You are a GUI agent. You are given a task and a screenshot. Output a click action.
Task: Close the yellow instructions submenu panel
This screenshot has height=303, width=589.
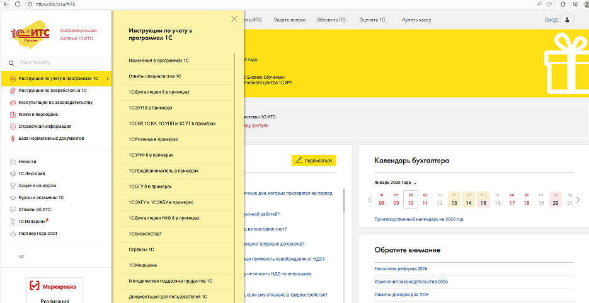(x=234, y=20)
